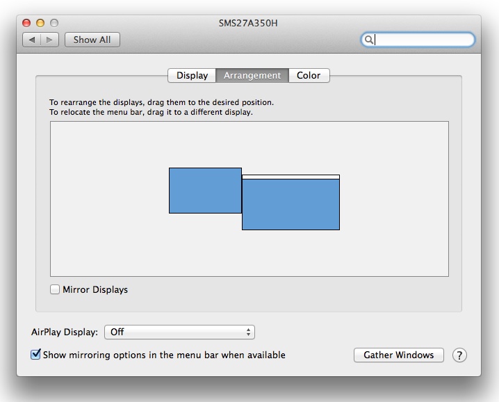Click the magnifying glass search icon
The width and height of the screenshot is (499, 402).
[369, 40]
